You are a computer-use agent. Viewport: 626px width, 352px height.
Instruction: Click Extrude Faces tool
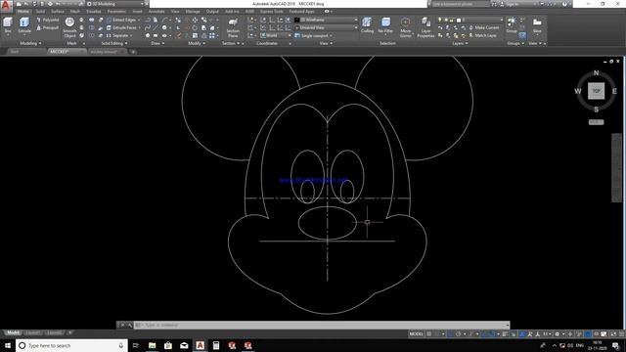coord(121,27)
